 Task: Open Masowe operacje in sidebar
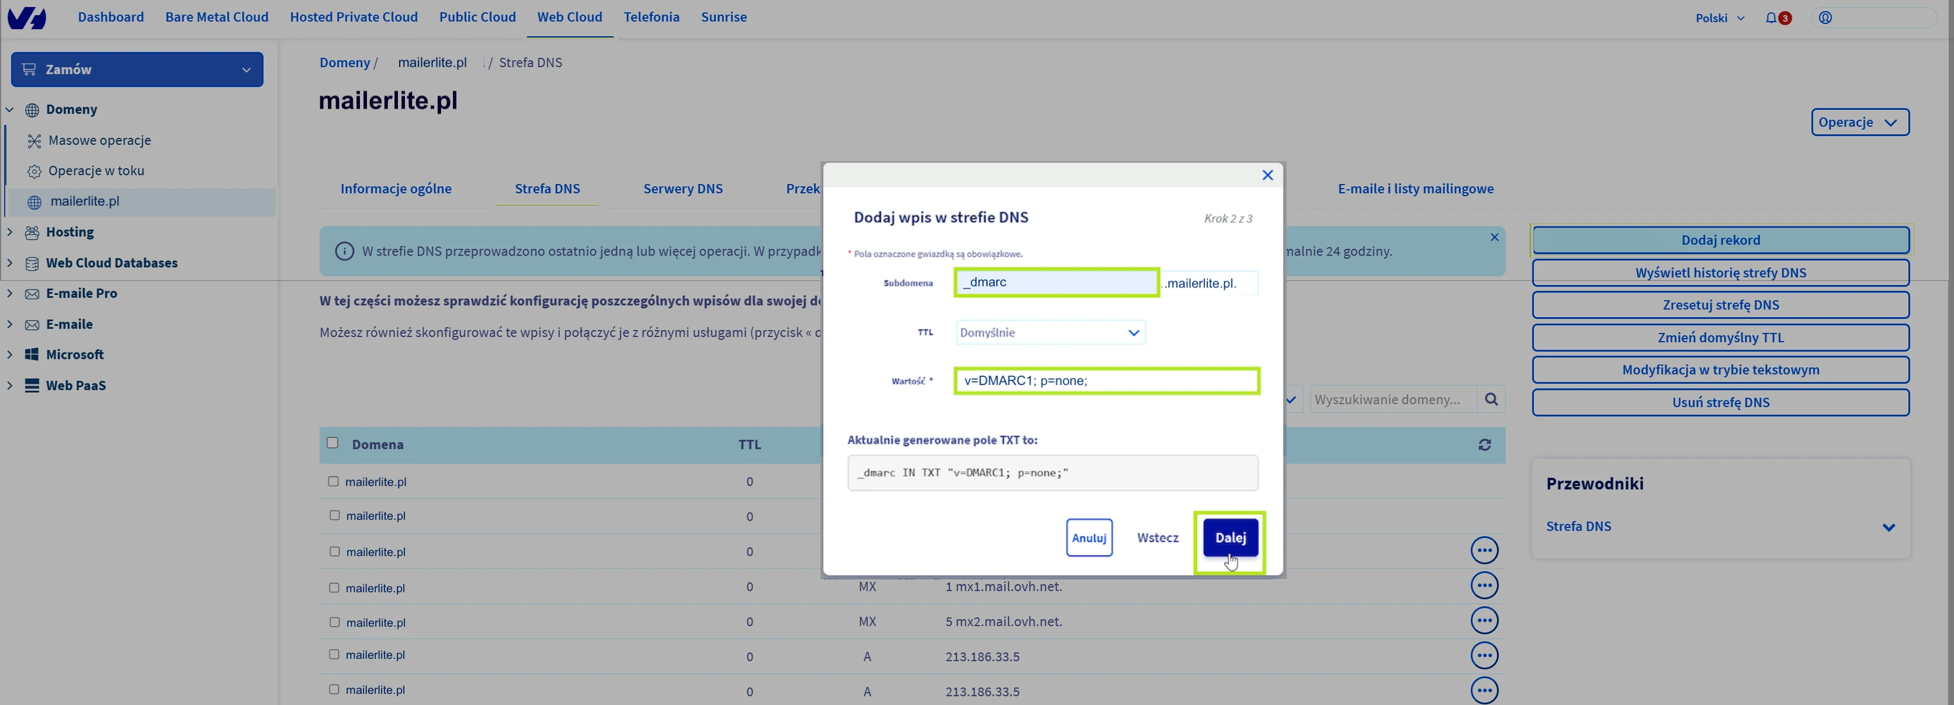coord(99,140)
